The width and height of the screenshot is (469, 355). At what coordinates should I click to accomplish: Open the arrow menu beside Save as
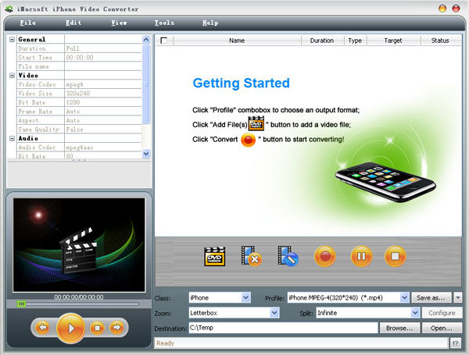coord(457,298)
